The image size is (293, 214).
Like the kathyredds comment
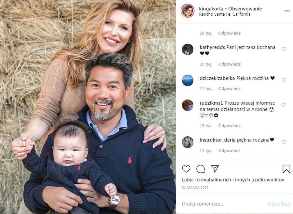tap(284, 49)
